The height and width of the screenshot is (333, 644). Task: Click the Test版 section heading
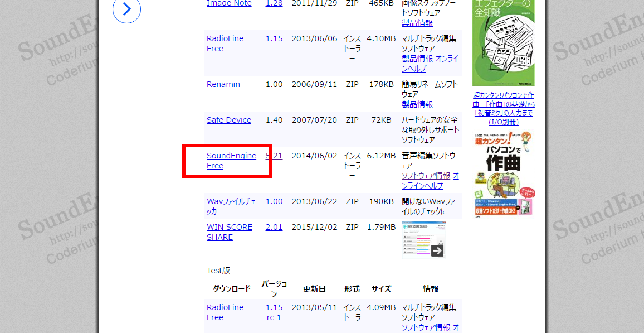pos(218,271)
